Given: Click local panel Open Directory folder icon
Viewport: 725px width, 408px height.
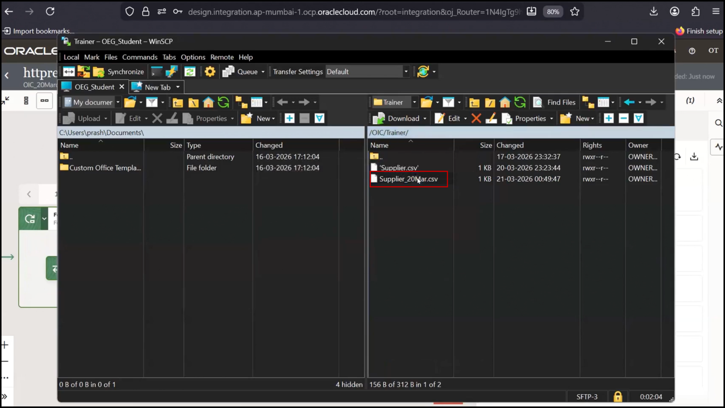Looking at the screenshot, I should [130, 102].
